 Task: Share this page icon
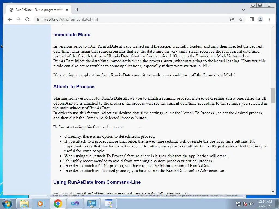(232, 19)
